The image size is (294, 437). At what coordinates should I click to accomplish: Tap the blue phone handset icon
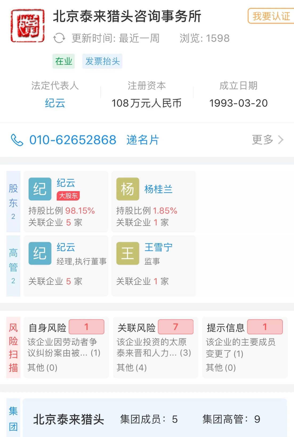pos(17,140)
